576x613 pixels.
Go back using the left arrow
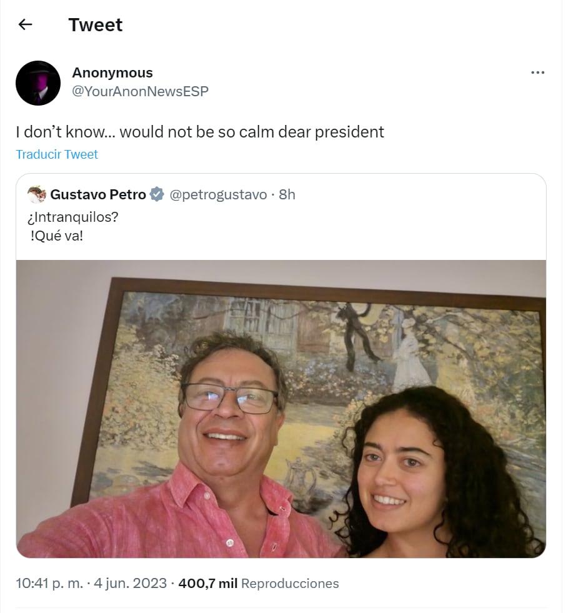[25, 25]
